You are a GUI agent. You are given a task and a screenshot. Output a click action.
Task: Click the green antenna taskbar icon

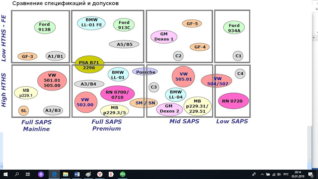123,174
